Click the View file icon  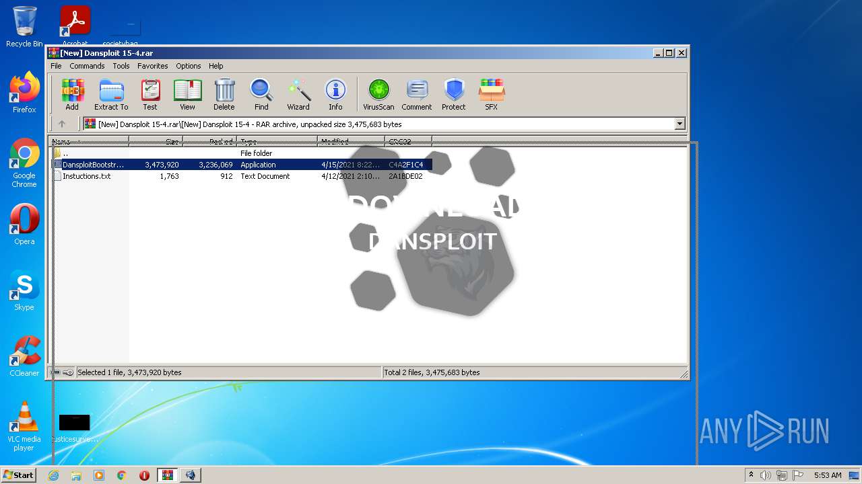[187, 94]
